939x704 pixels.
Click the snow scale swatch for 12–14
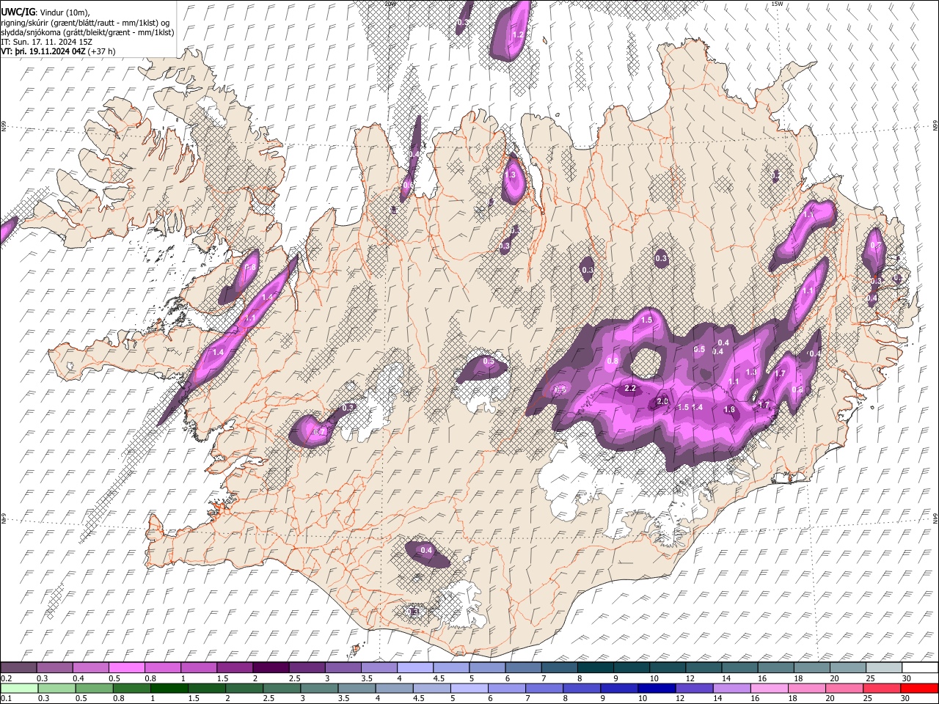point(702,667)
